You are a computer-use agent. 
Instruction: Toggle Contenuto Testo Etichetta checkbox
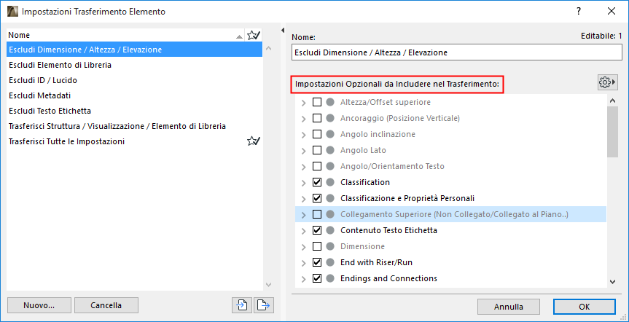pyautogui.click(x=317, y=230)
